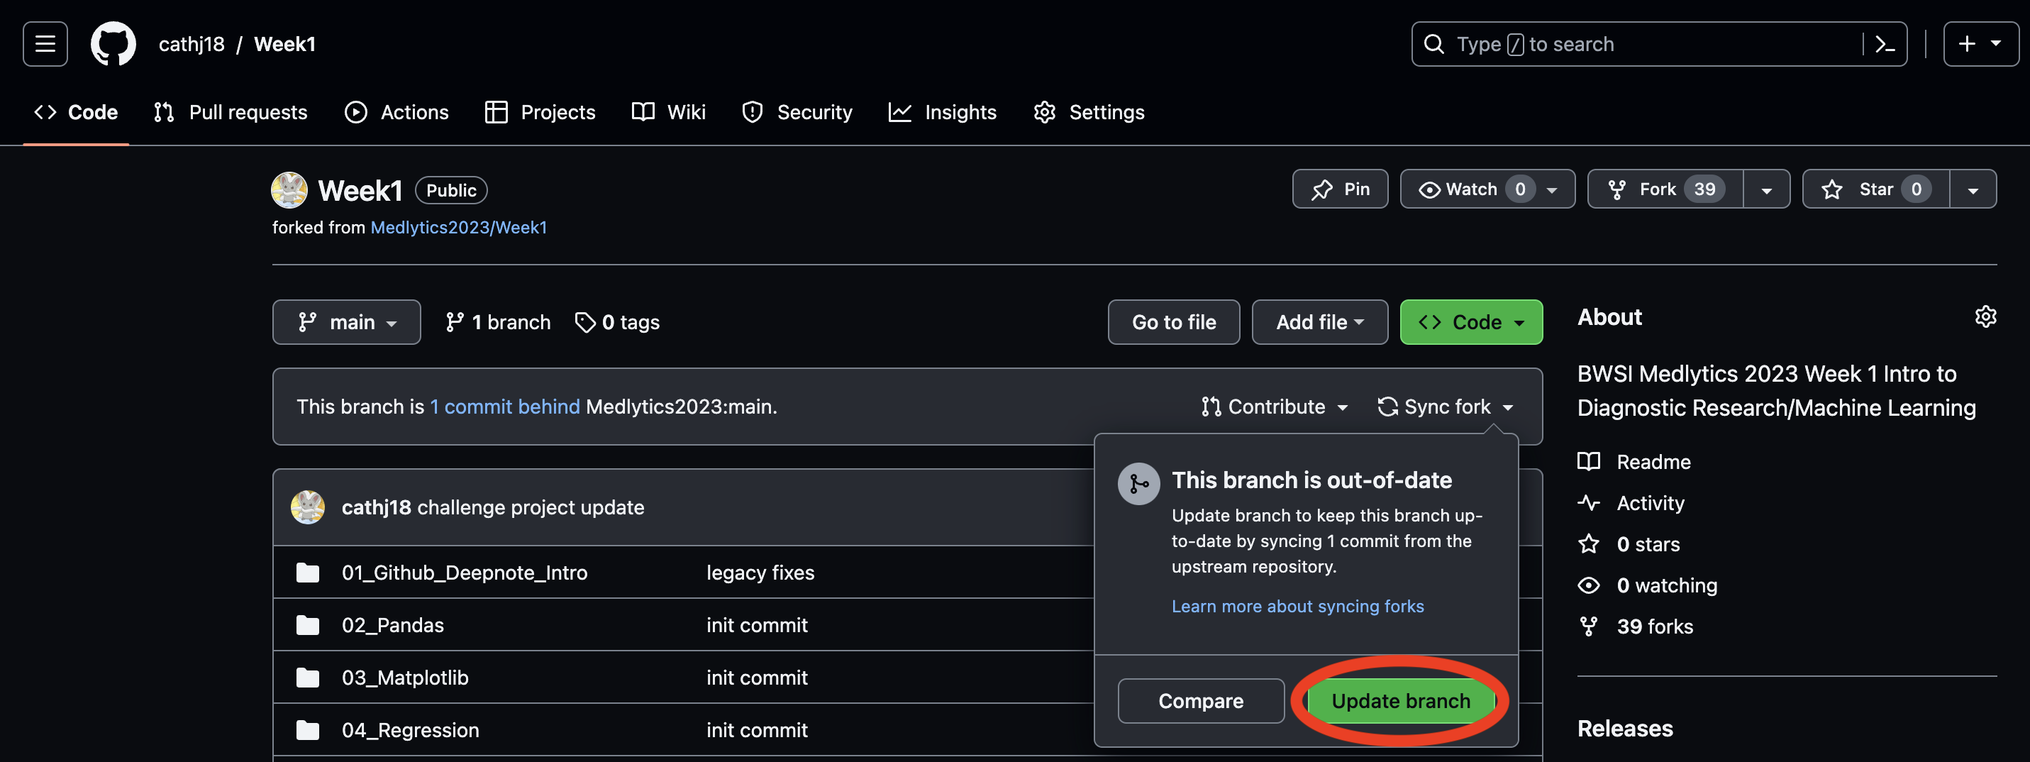Click the repository owner avatar beside Week1 title
Viewport: 2030px width, 762px height.
(289, 190)
